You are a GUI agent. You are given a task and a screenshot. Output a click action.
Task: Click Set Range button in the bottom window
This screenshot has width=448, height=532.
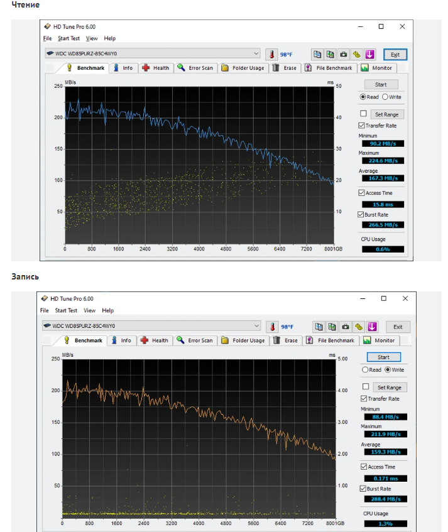point(390,387)
